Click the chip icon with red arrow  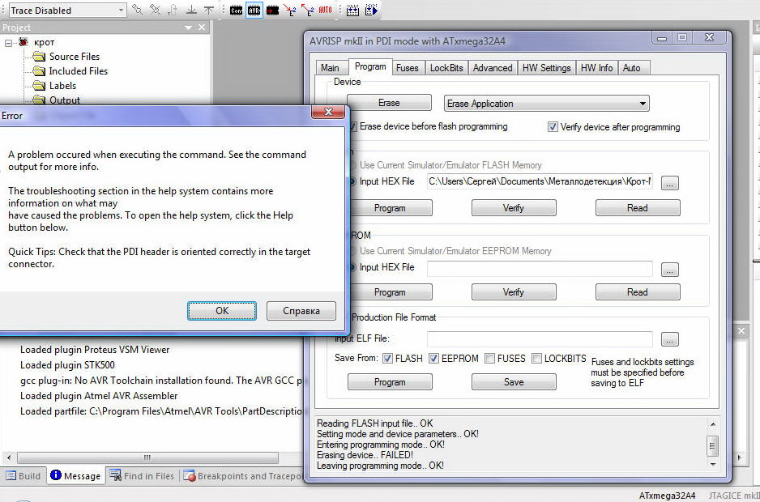[272, 11]
